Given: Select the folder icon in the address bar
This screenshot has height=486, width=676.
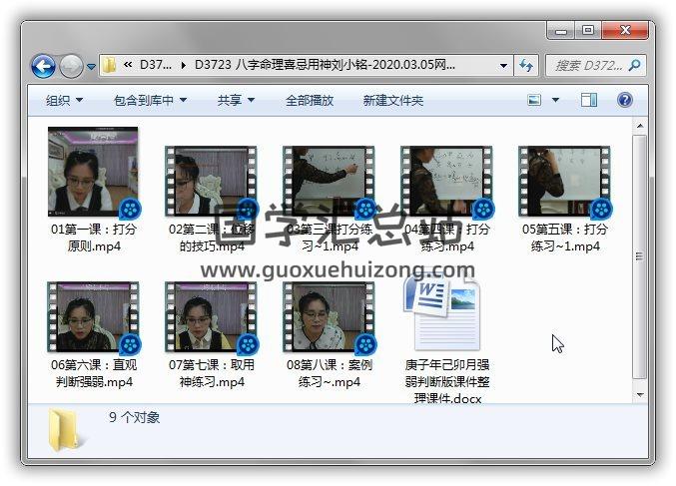Looking at the screenshot, I should (110, 67).
